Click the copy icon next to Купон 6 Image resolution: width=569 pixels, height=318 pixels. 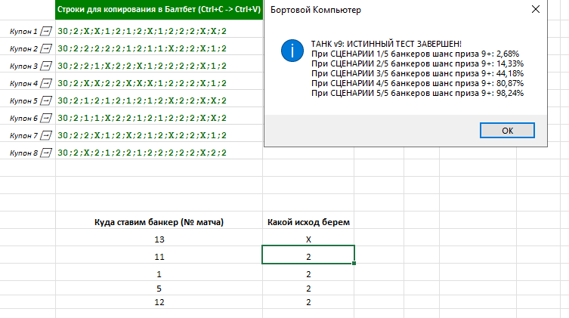click(46, 118)
